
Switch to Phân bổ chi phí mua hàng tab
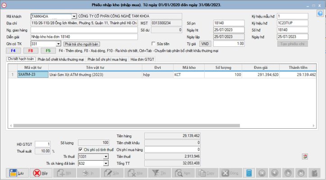107,59
